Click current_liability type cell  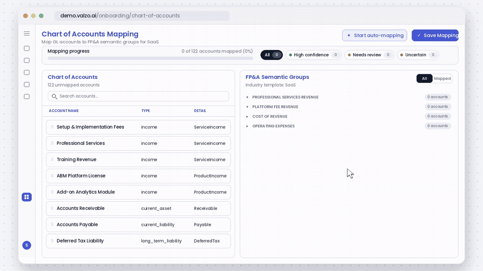pyautogui.click(x=158, y=225)
